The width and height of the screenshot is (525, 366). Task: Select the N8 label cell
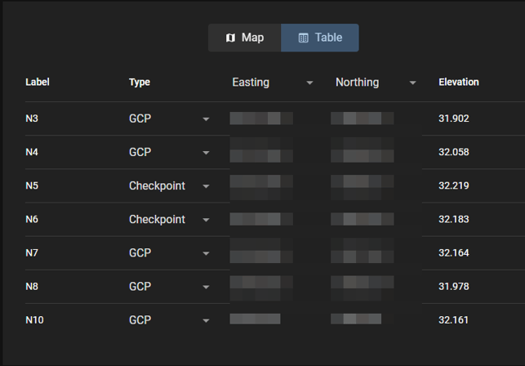[x=32, y=287]
